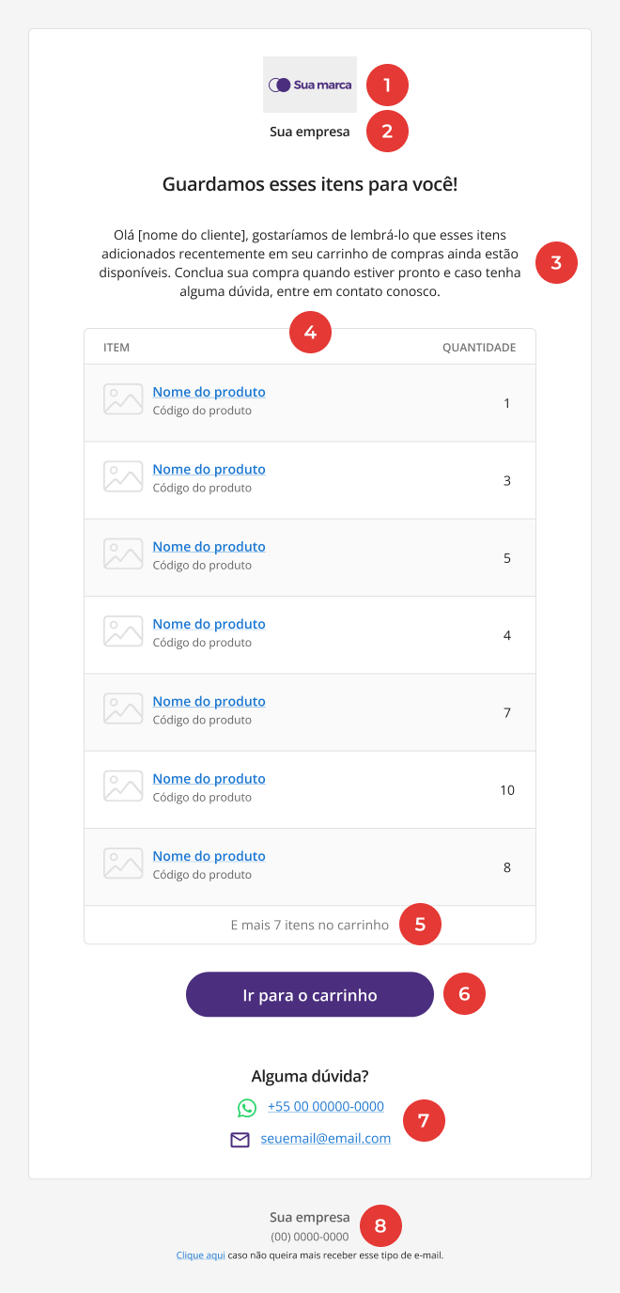The image size is (620, 1293).
Task: Click the purple envelope email icon
Action: tap(240, 1139)
